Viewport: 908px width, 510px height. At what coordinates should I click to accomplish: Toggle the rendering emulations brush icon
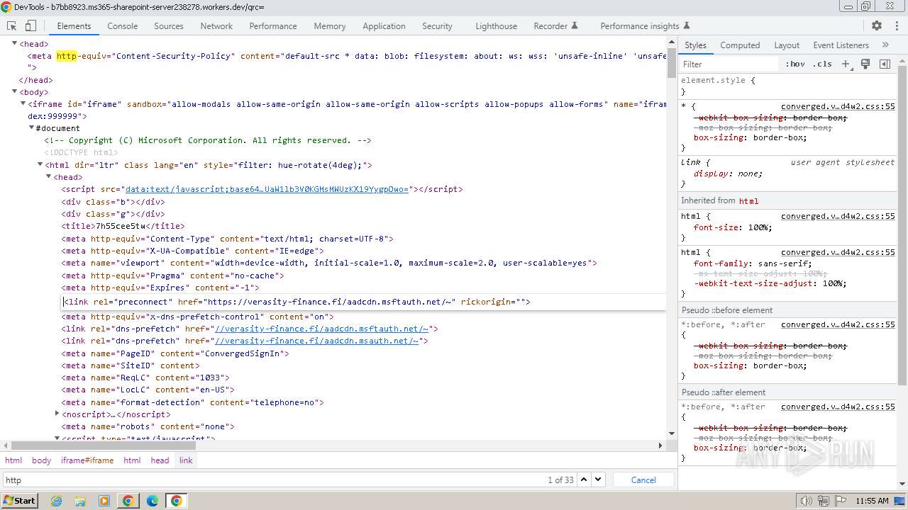pyautogui.click(x=865, y=64)
